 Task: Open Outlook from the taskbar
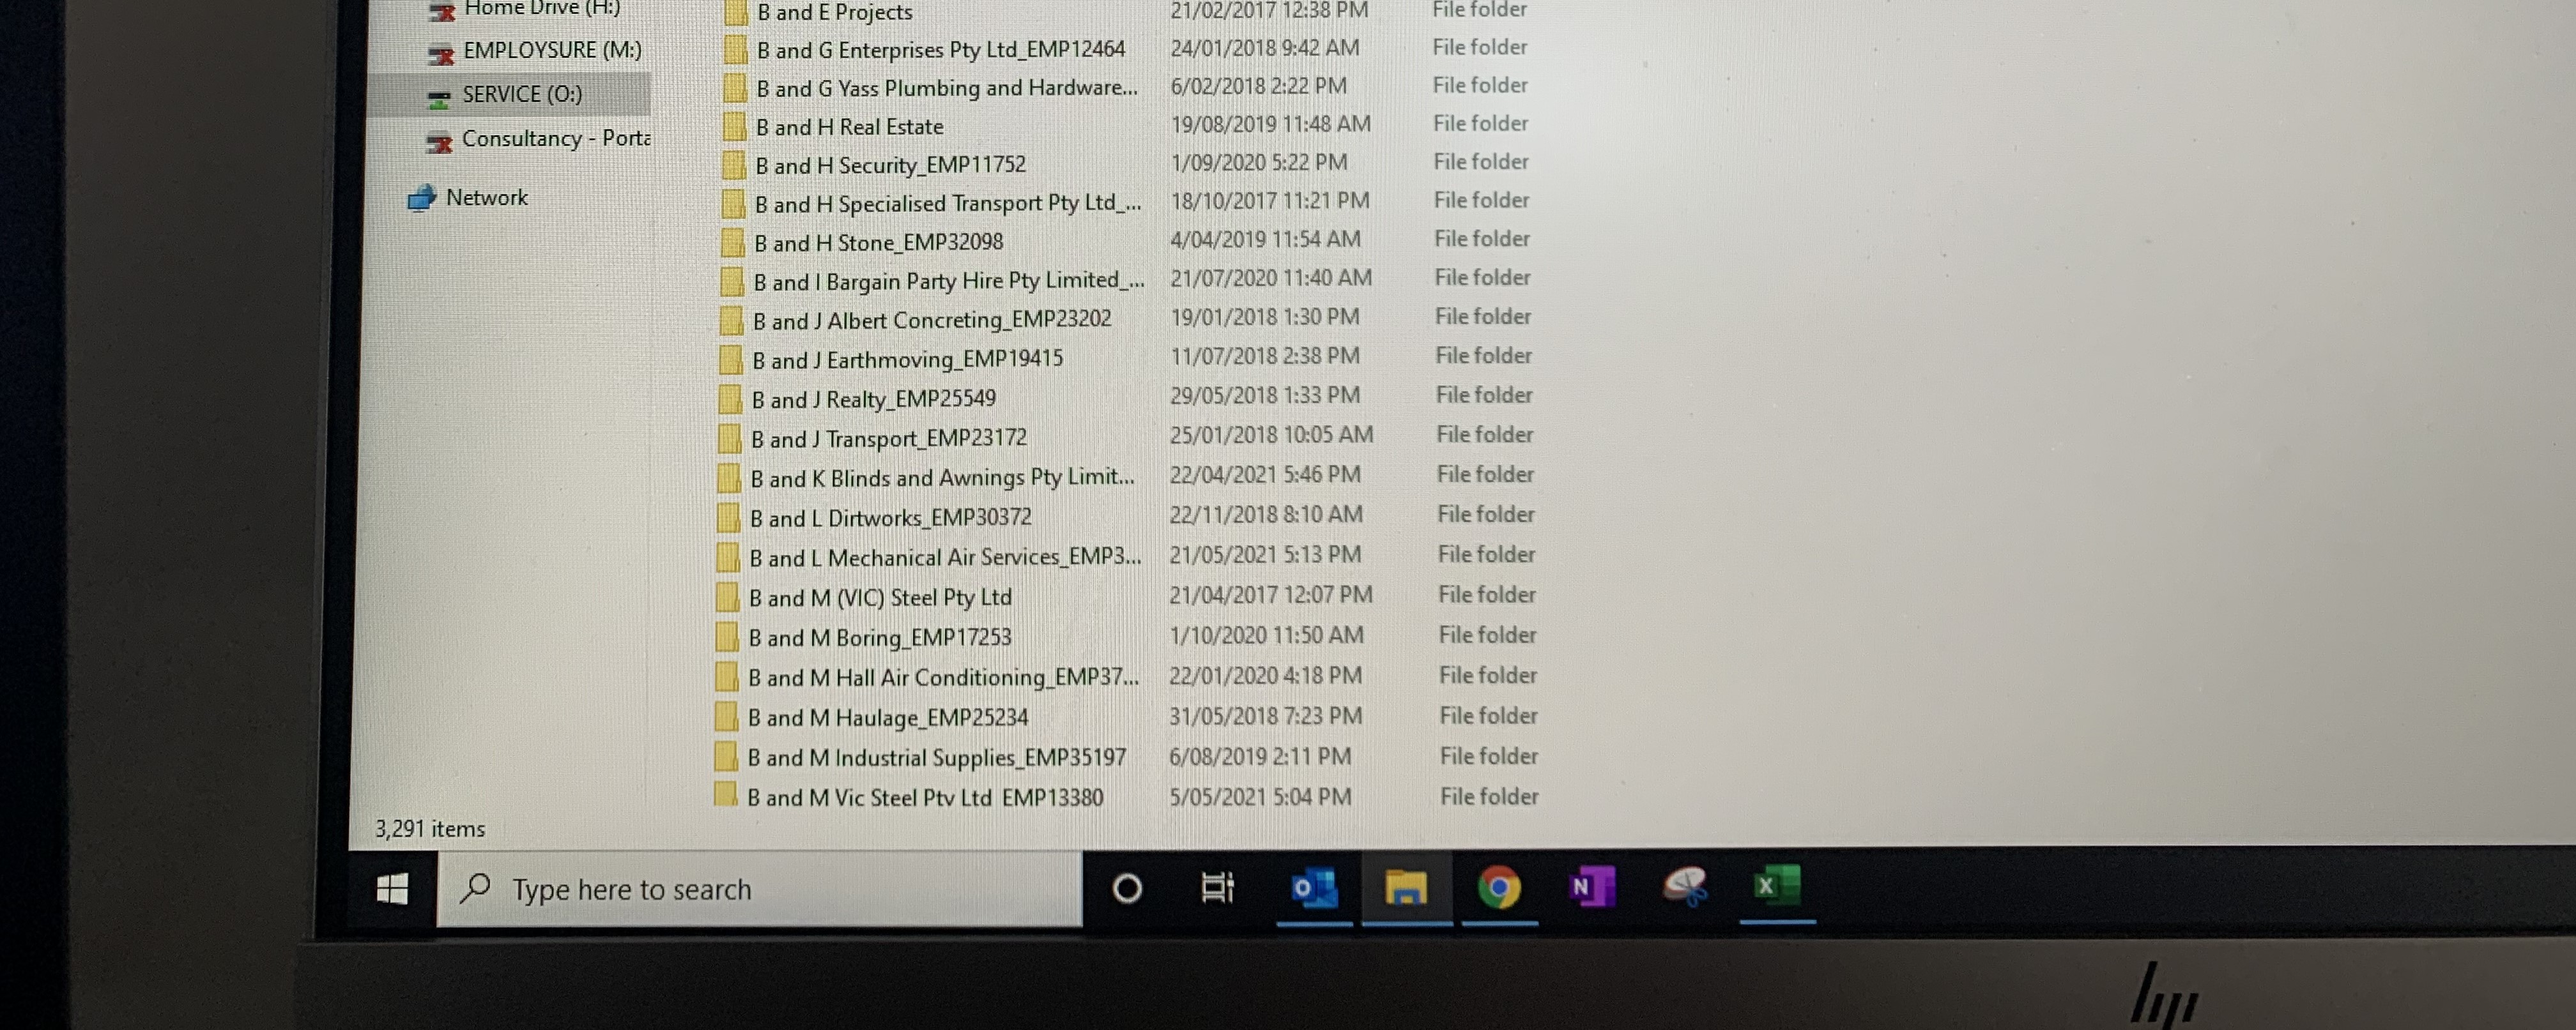(x=1313, y=887)
